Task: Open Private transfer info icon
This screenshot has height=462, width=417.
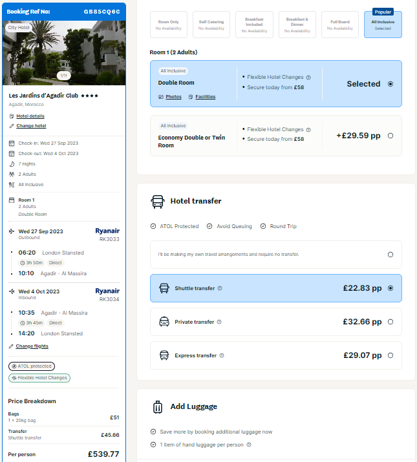Action: pyautogui.click(x=219, y=322)
